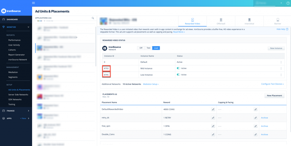Open the account dropdown arrow
Image resolution: width=291 pixels, height=146 pixels.
click(281, 3)
